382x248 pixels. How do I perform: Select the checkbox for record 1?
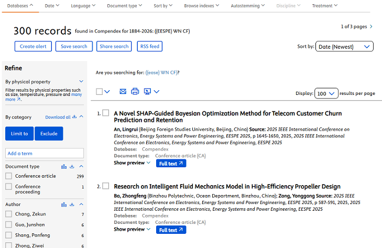[105, 113]
